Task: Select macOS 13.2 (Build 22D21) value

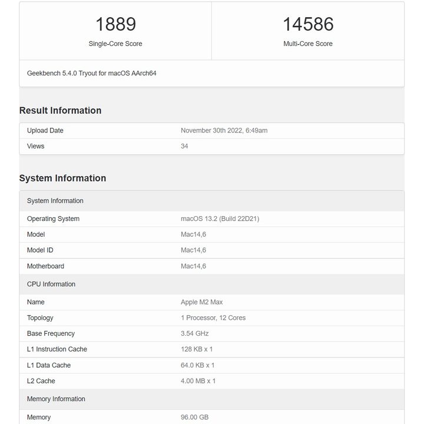Action: pyautogui.click(x=220, y=218)
